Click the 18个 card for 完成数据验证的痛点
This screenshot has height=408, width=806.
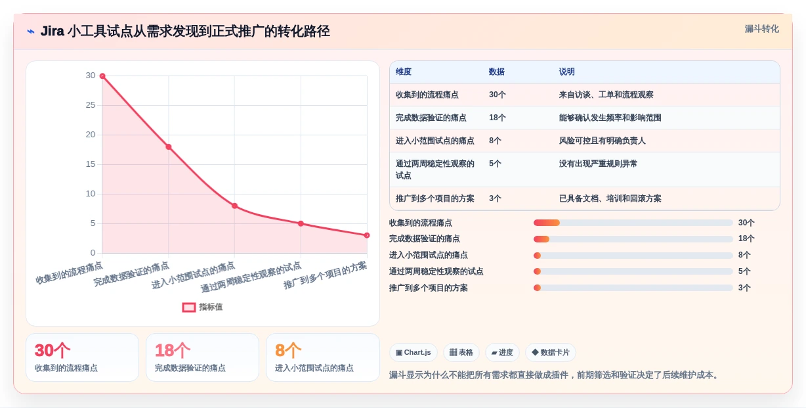click(202, 357)
